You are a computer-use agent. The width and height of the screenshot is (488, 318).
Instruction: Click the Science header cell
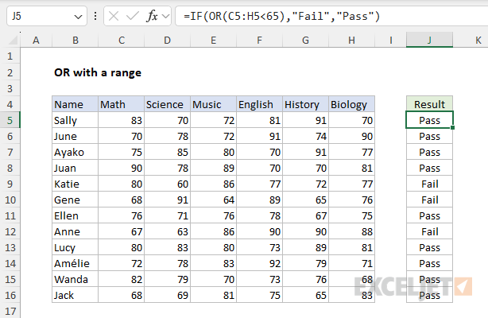(x=167, y=104)
